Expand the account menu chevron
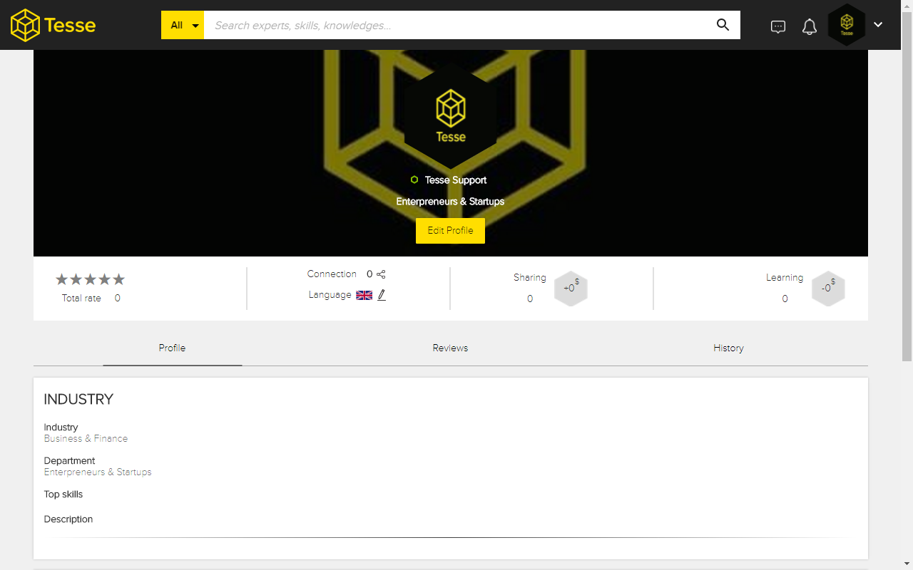 (878, 24)
